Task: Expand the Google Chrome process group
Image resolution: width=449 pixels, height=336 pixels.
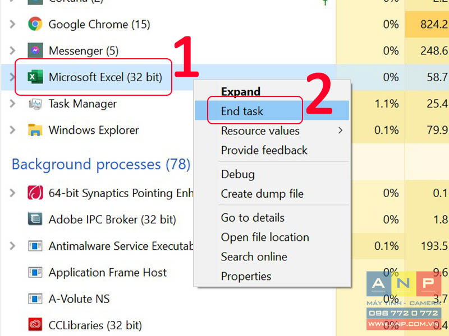Action: point(12,24)
